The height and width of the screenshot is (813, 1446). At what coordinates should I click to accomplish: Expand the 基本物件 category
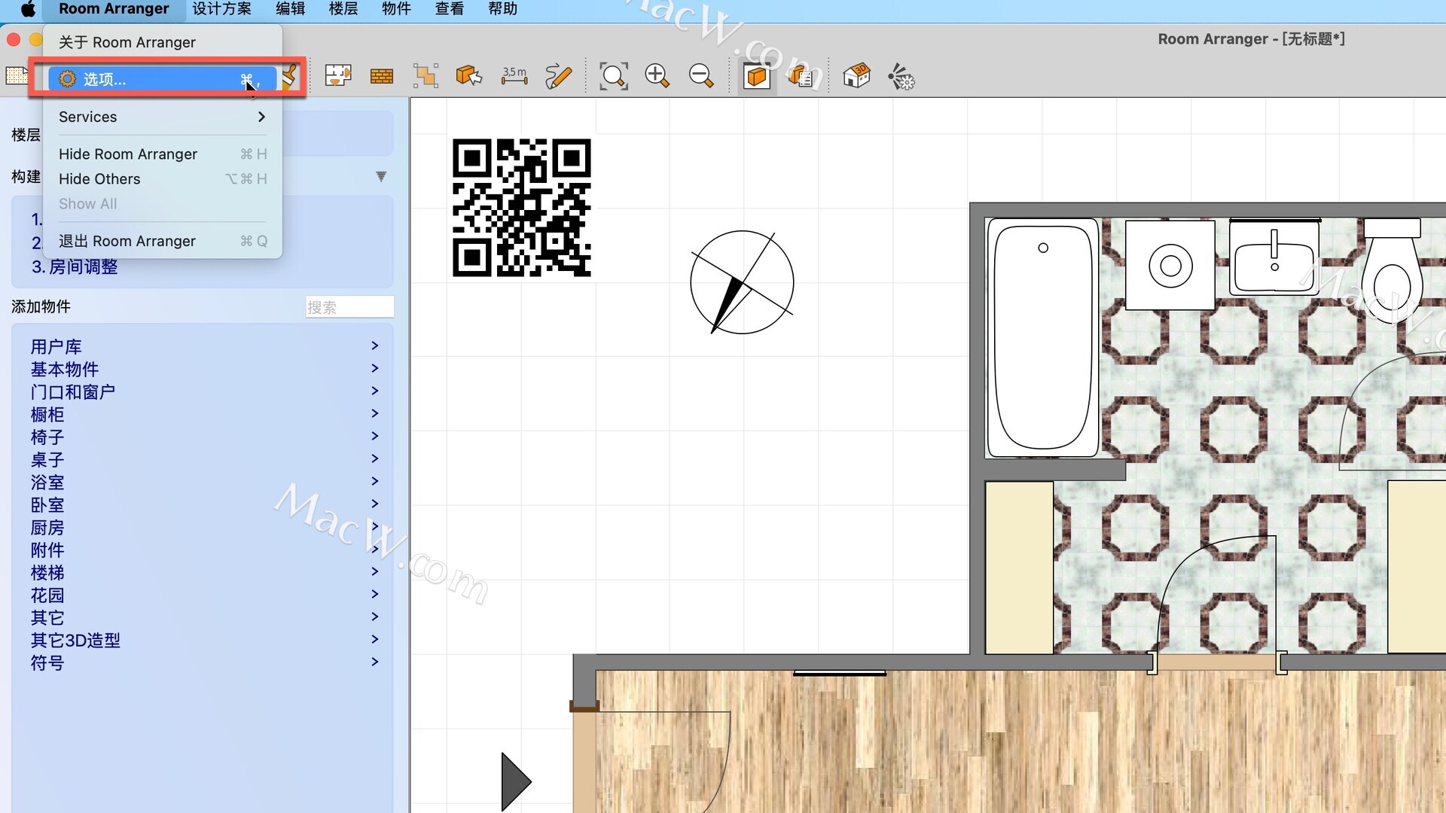[203, 369]
